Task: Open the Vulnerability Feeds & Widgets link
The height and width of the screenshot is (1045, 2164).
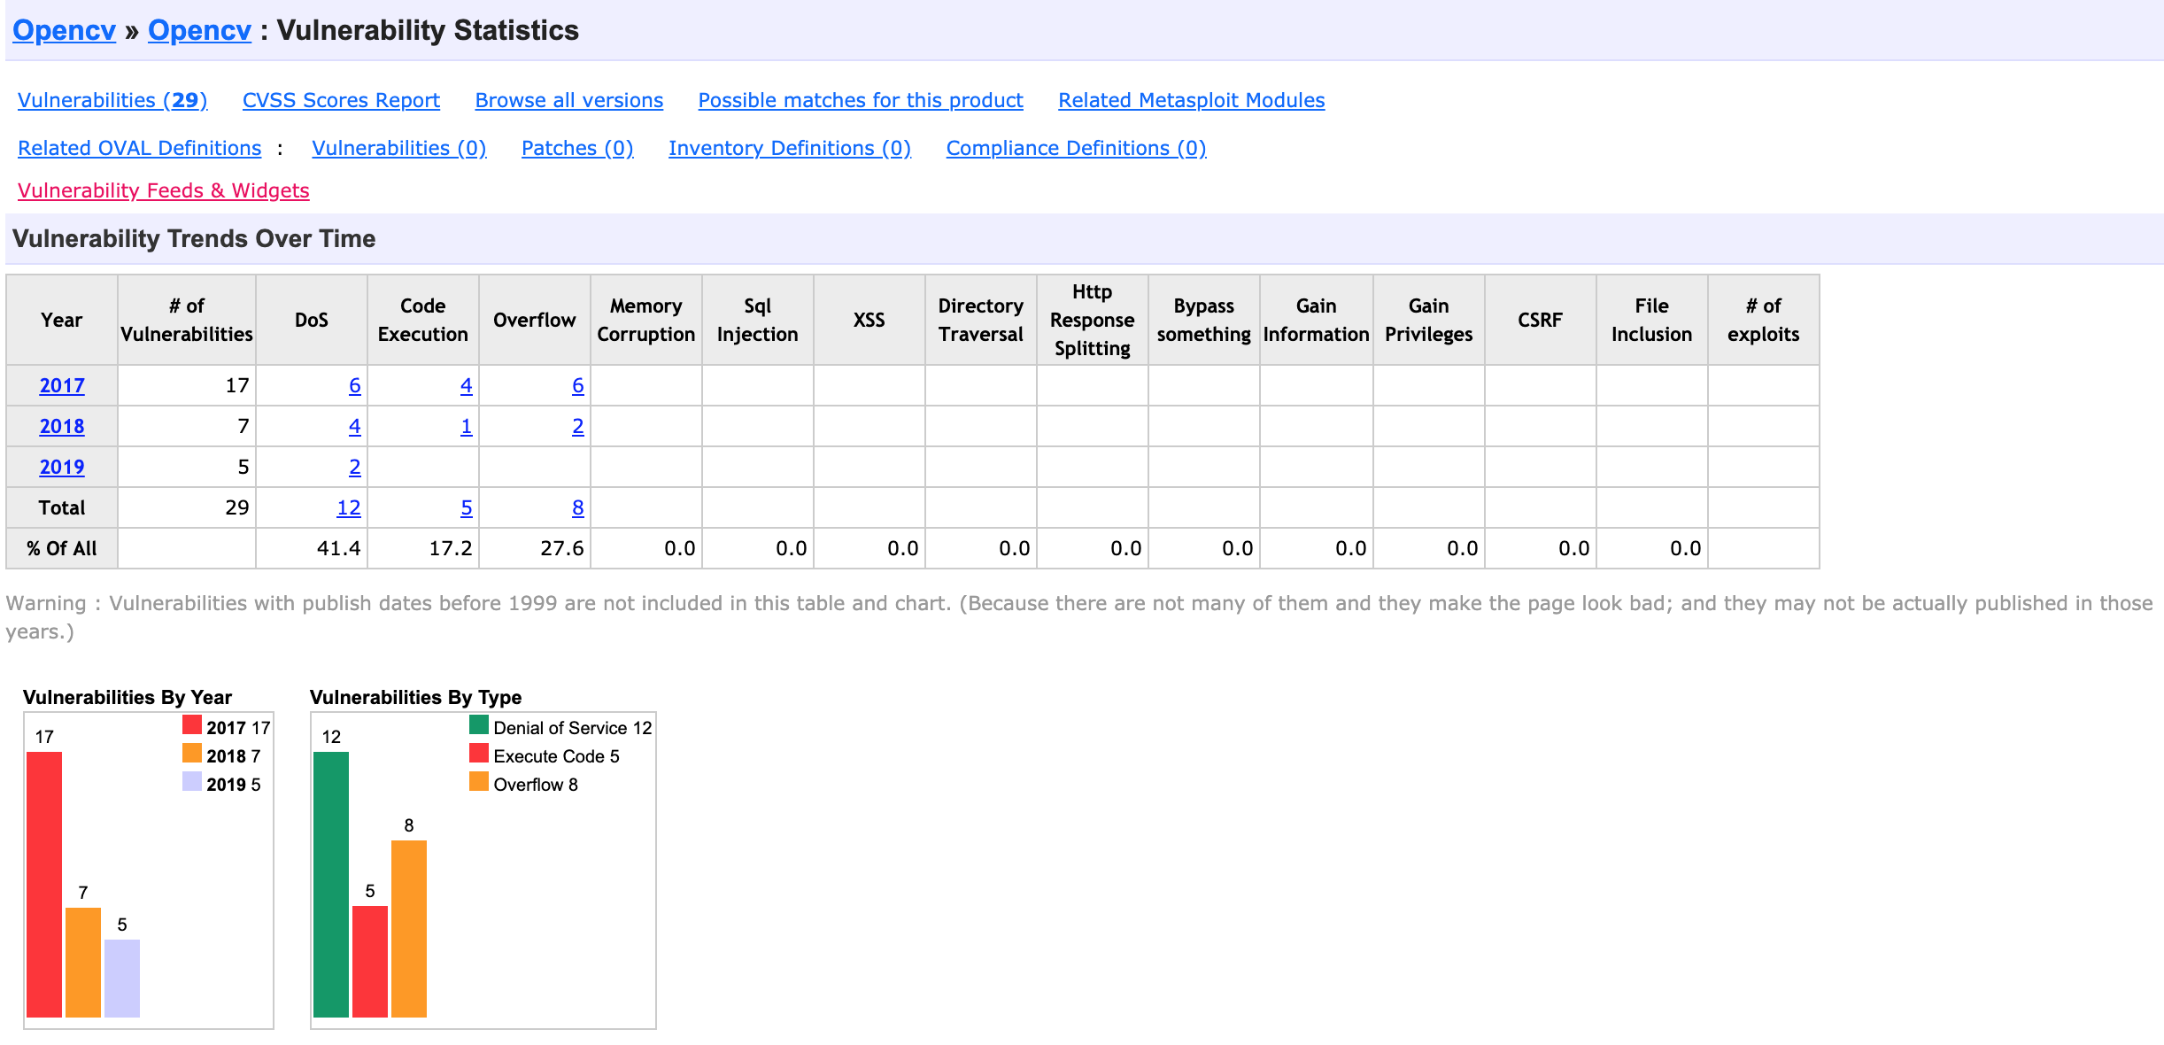Action: point(164,190)
